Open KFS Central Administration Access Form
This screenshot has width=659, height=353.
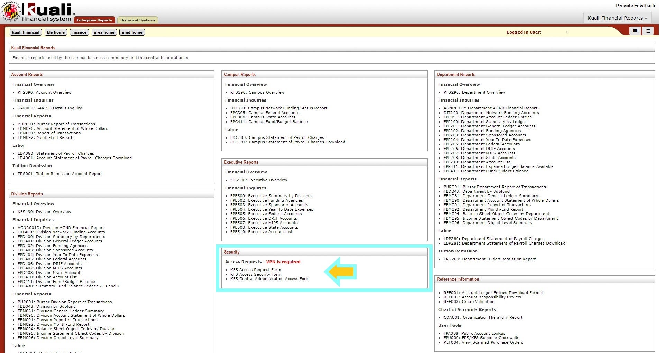pyautogui.click(x=269, y=279)
